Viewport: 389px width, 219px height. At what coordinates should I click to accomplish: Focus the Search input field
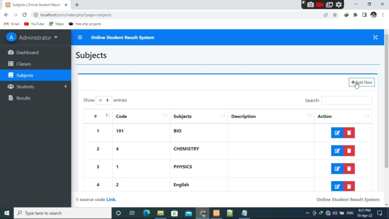click(x=346, y=100)
